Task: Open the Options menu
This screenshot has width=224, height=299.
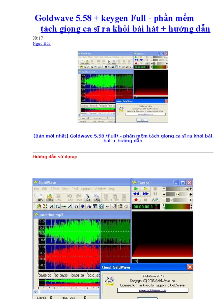Action: pyautogui.click(x=86, y=189)
